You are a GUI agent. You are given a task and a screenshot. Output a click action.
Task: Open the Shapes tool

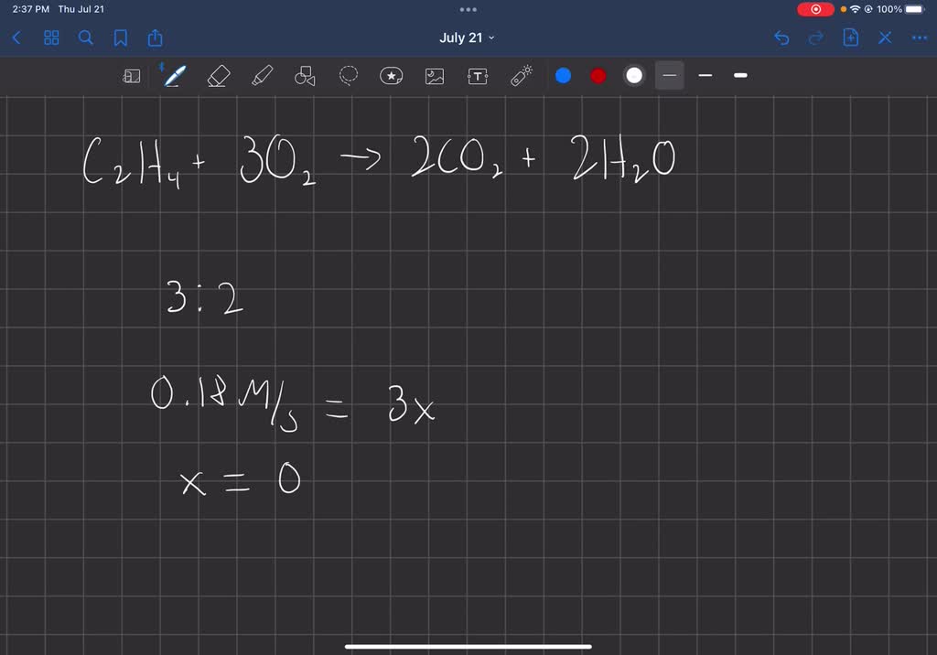[304, 76]
